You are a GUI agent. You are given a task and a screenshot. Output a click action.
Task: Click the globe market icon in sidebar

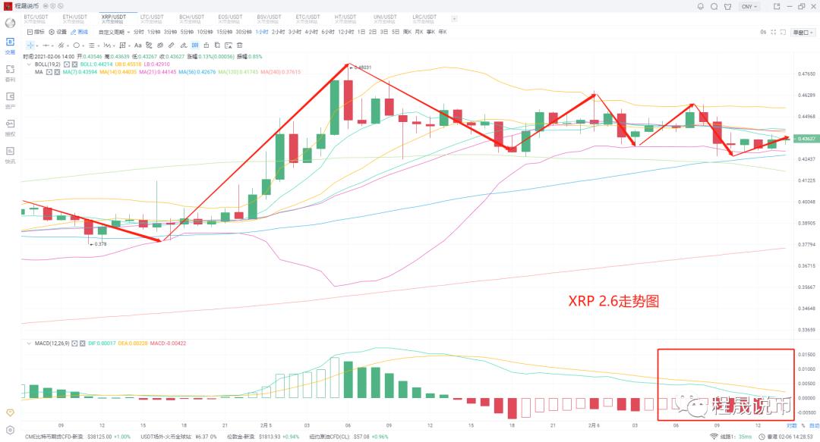(x=10, y=23)
